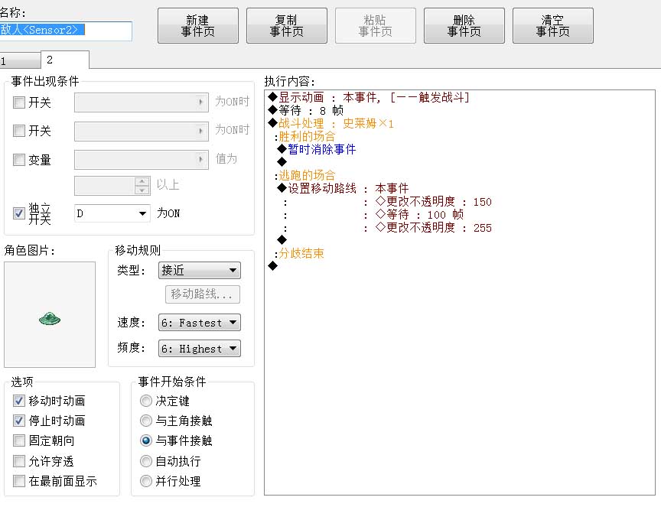The image size is (661, 507).
Task: Click the 名称 input field
Action: click(66, 31)
